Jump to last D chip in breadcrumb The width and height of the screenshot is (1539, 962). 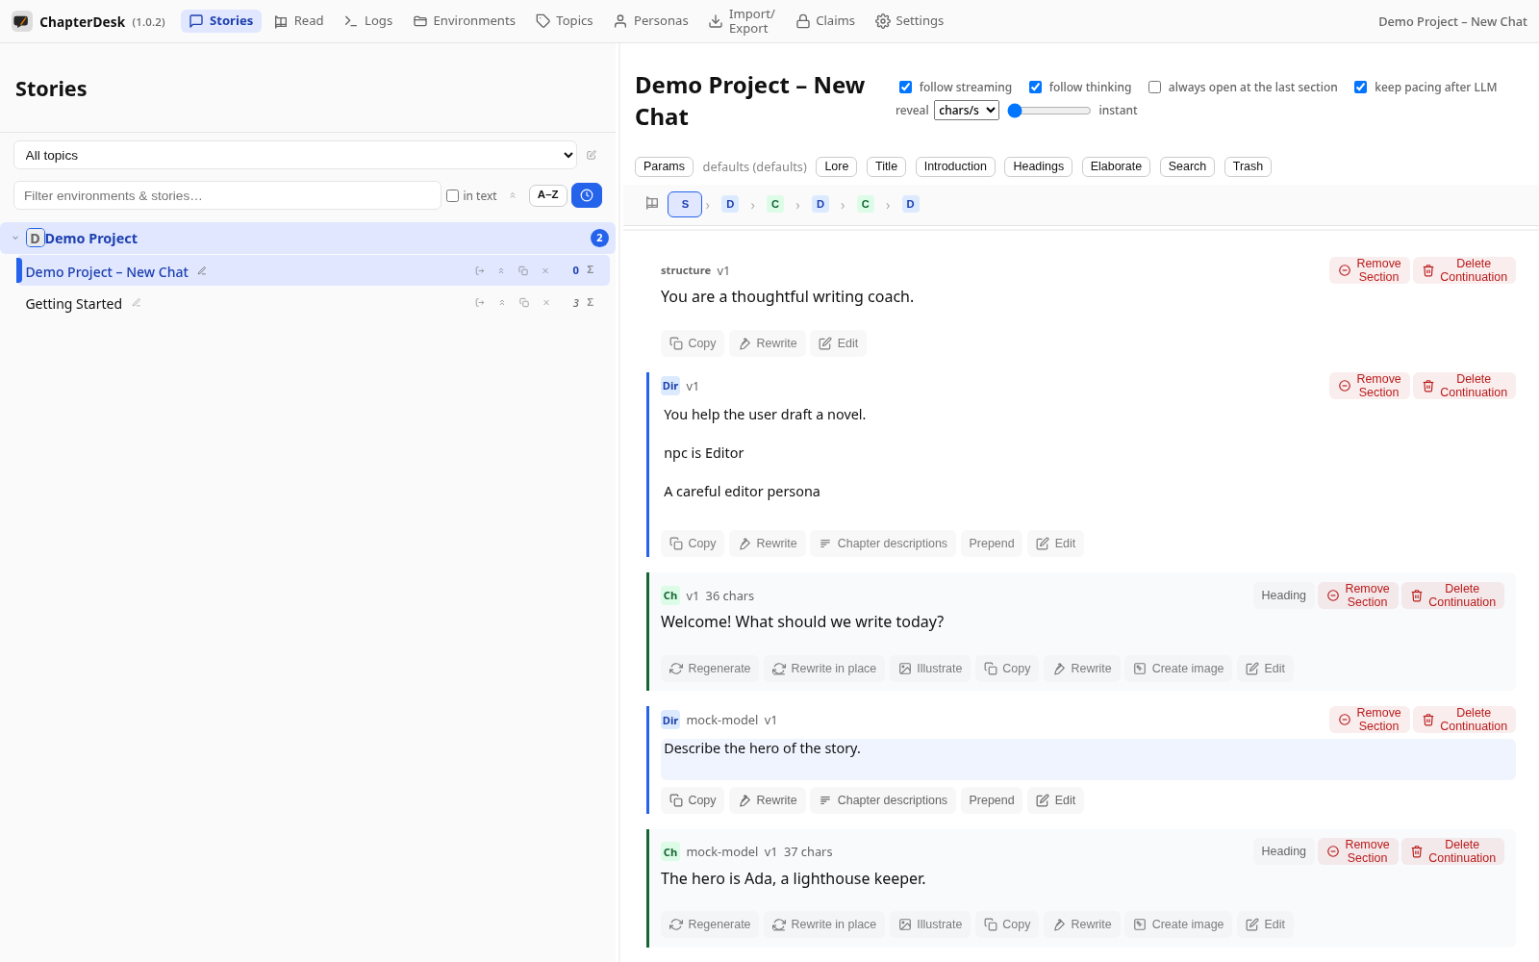pyautogui.click(x=911, y=204)
